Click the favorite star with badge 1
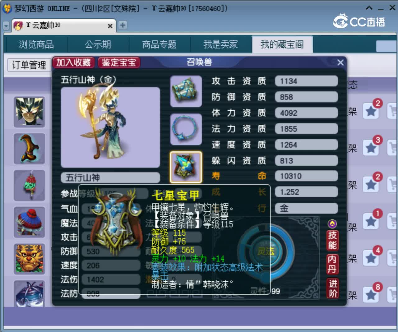Image resolution: width=398 pixels, height=332 pixels. (x=371, y=221)
